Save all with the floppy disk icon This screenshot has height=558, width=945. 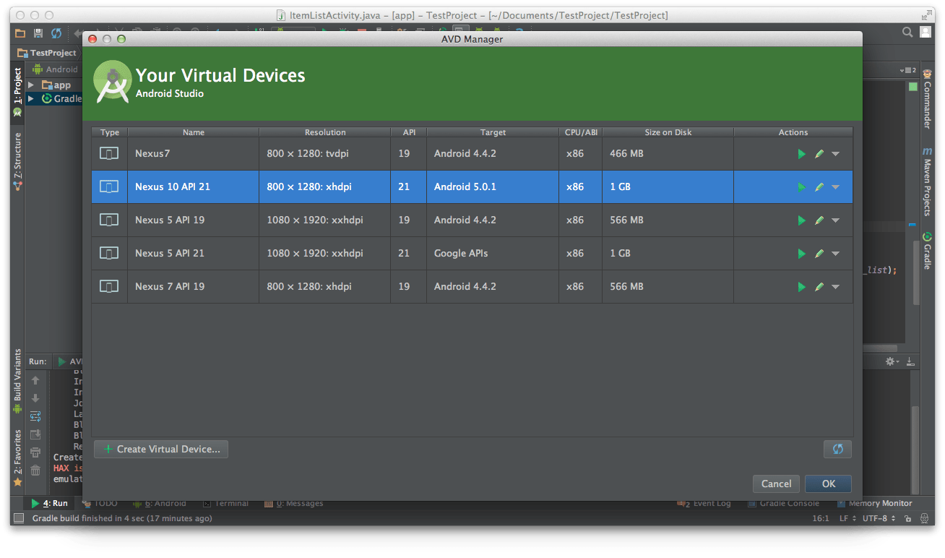coord(38,33)
